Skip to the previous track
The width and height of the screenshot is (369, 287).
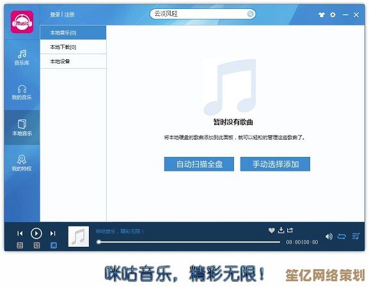coord(20,233)
